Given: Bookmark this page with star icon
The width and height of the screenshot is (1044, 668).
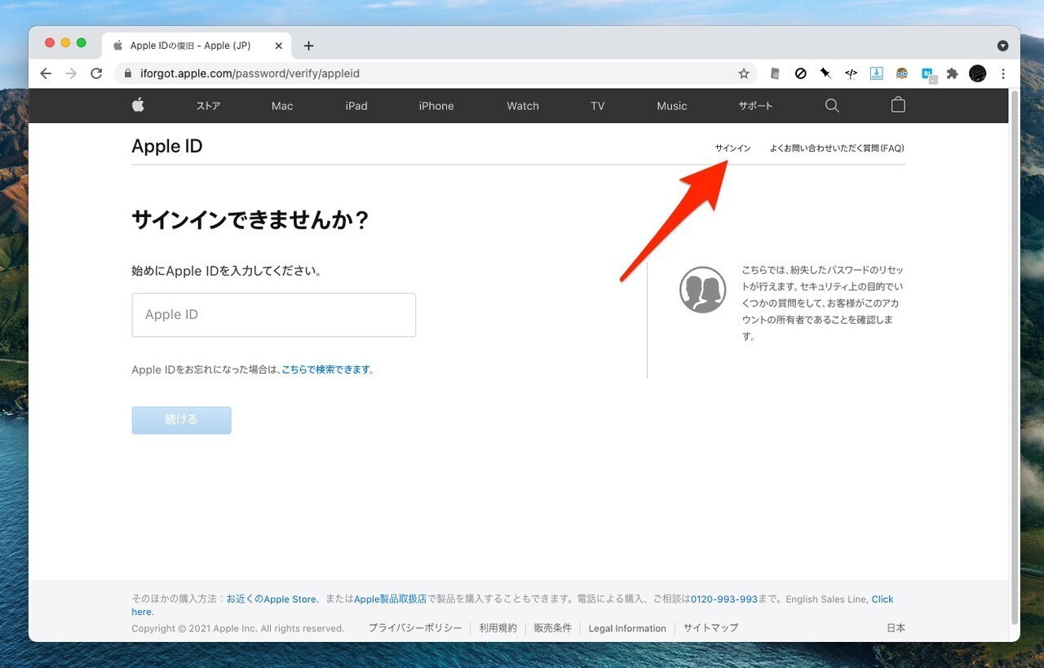Looking at the screenshot, I should 744,73.
